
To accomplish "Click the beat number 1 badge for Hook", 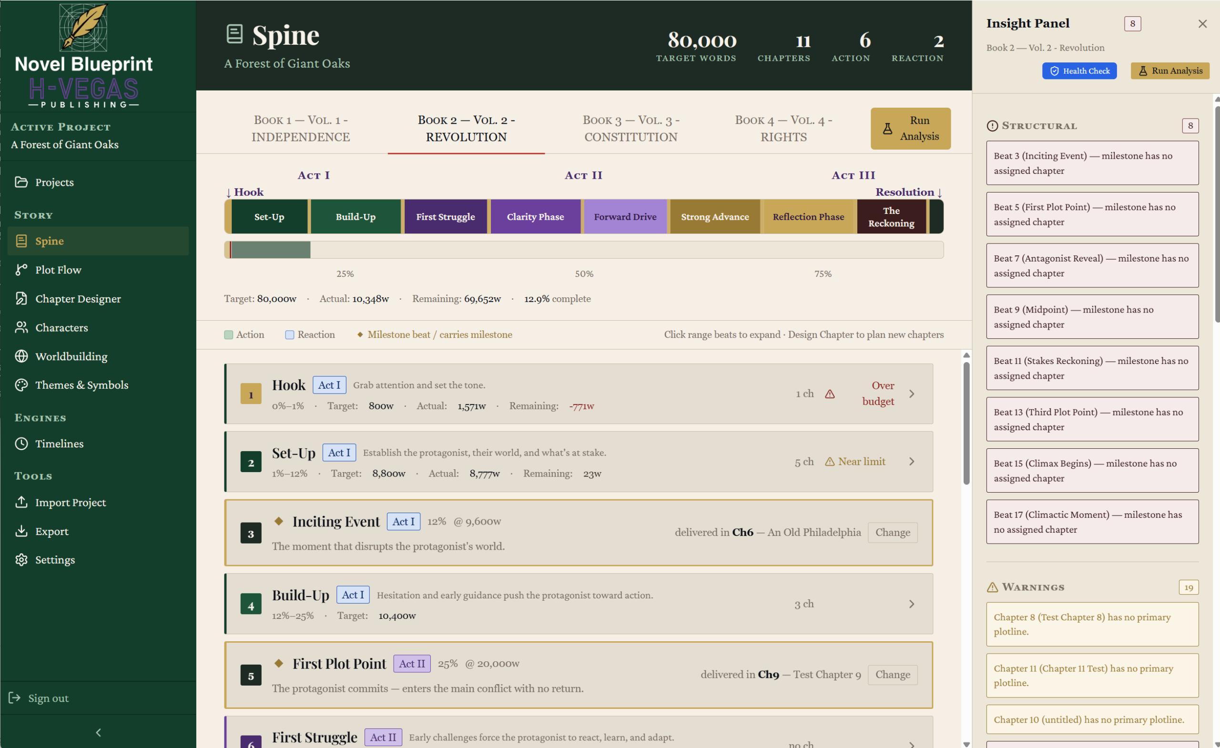I will [x=251, y=394].
